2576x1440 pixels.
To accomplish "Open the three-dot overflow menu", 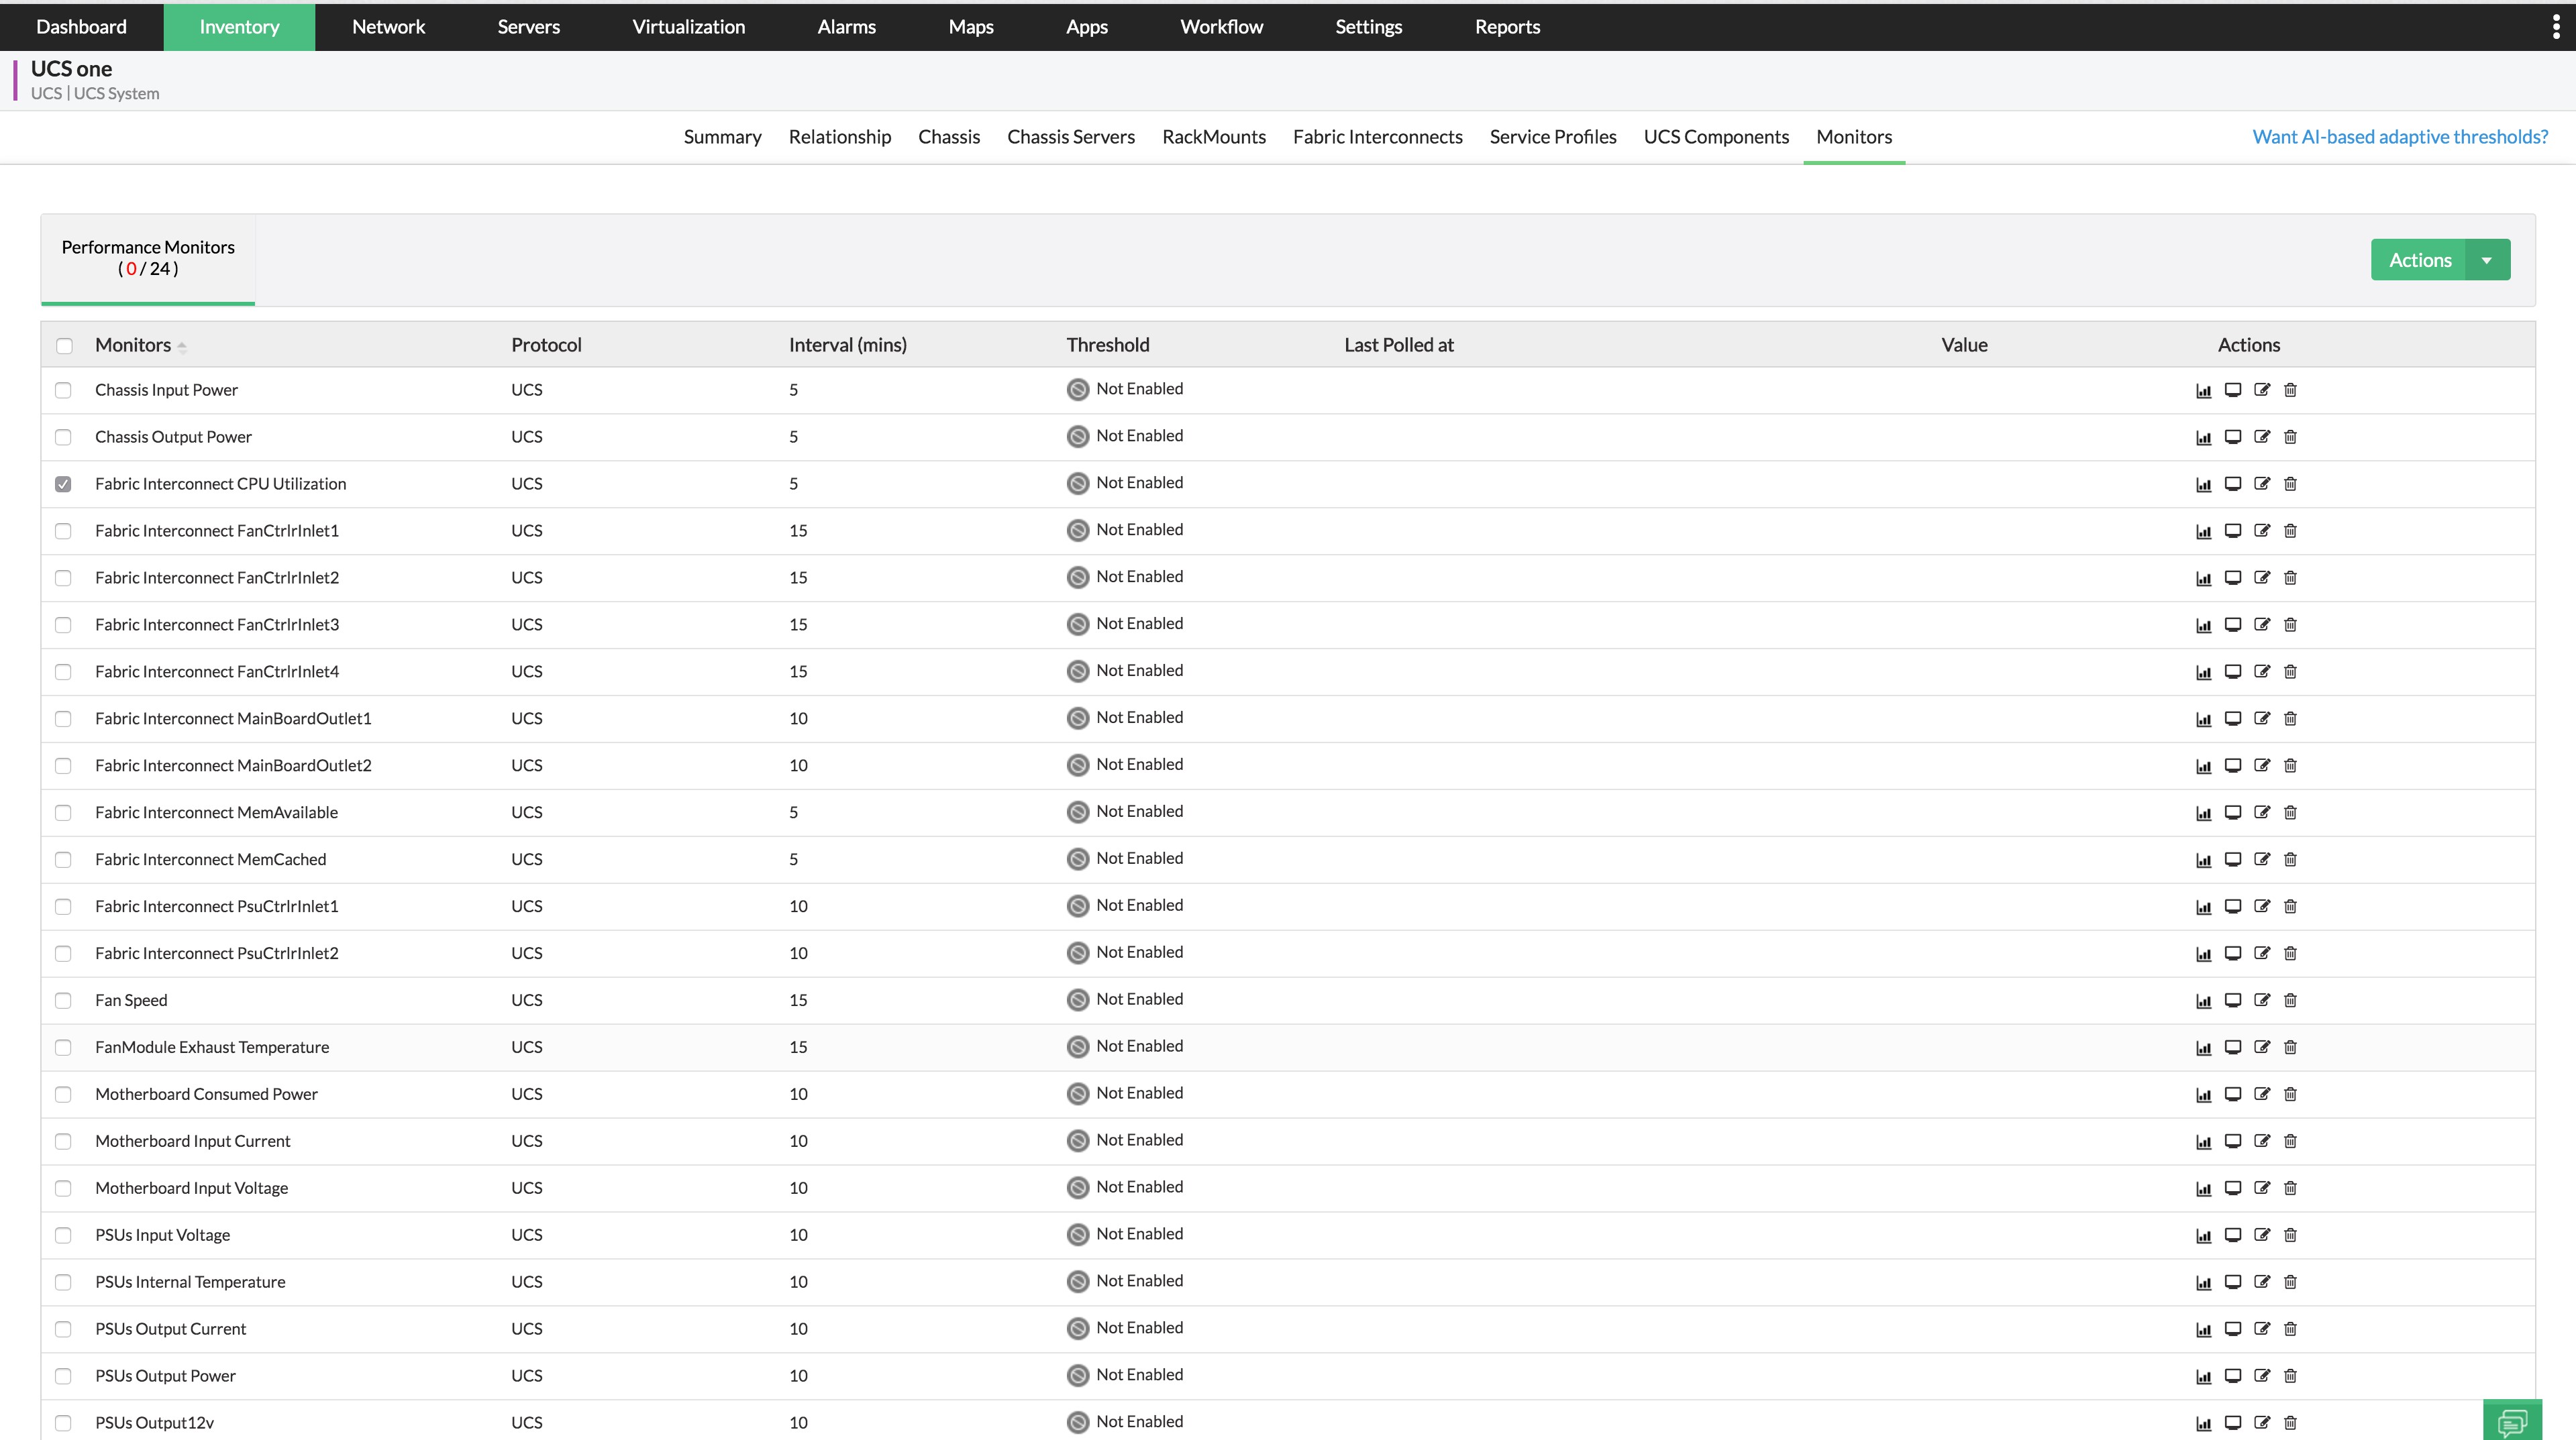I will point(2555,27).
